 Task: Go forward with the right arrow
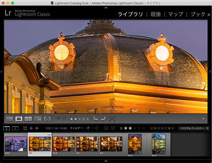point(37,128)
